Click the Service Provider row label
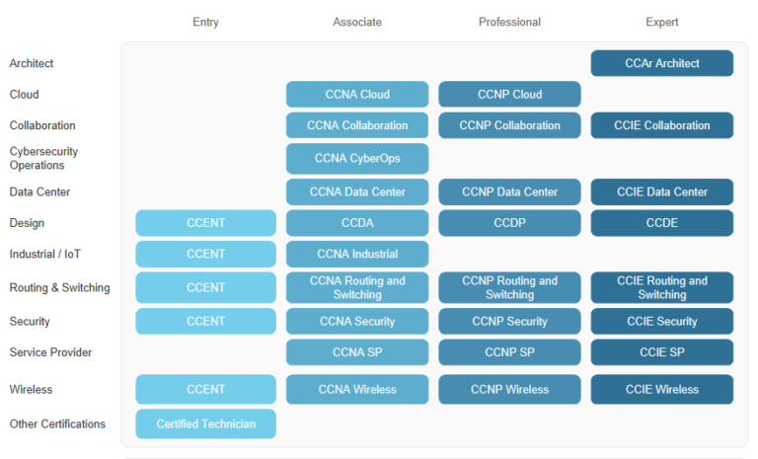The height and width of the screenshot is (459, 758). pyautogui.click(x=50, y=352)
